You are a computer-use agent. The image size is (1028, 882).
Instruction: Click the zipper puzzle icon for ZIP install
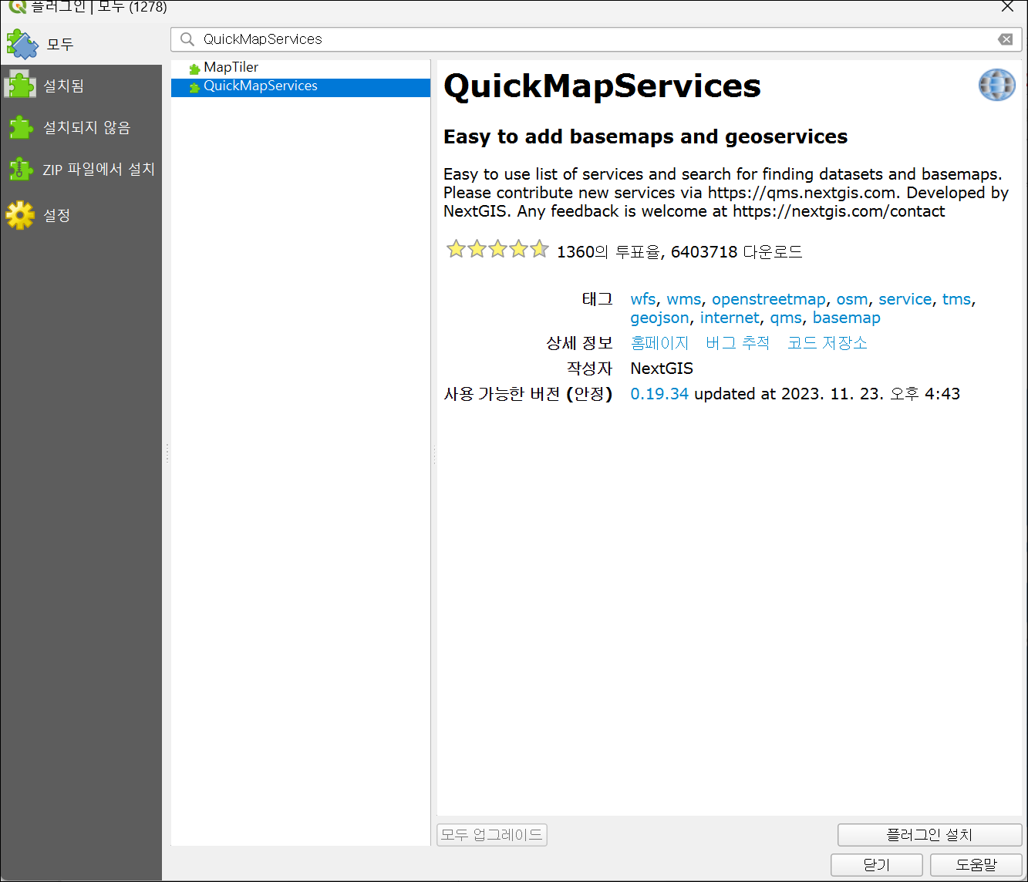click(21, 169)
